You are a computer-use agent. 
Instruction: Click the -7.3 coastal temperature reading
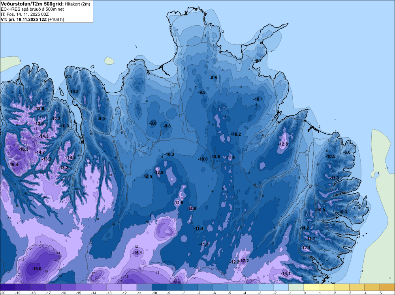tap(68, 77)
